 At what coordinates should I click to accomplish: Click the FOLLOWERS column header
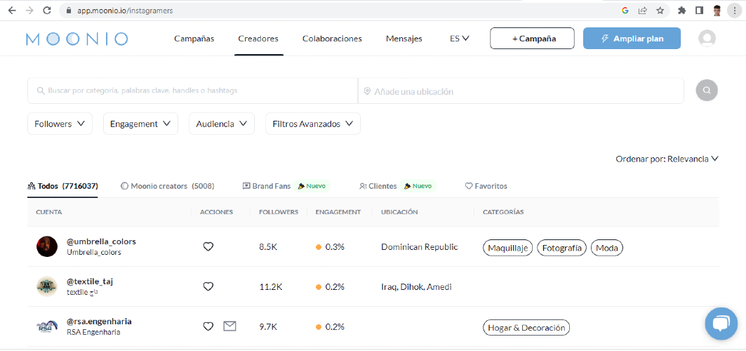click(x=279, y=212)
